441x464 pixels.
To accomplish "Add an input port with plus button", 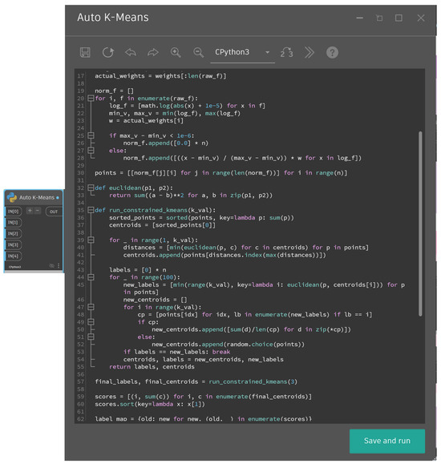I will [30, 211].
